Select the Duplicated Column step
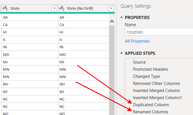 pyautogui.click(x=151, y=105)
